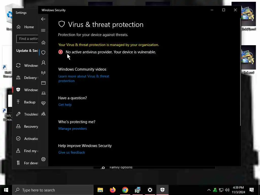Switch to Windows Security taskbar shield
The height and width of the screenshot is (195, 260).
[162, 190]
